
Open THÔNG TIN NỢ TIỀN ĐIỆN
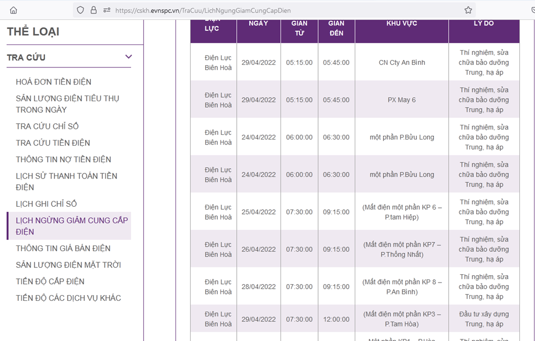(63, 159)
